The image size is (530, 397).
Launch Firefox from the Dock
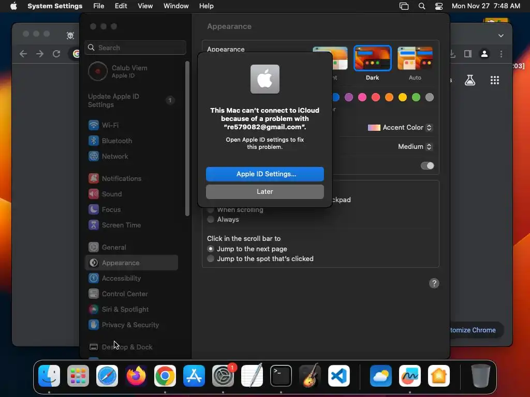point(136,376)
